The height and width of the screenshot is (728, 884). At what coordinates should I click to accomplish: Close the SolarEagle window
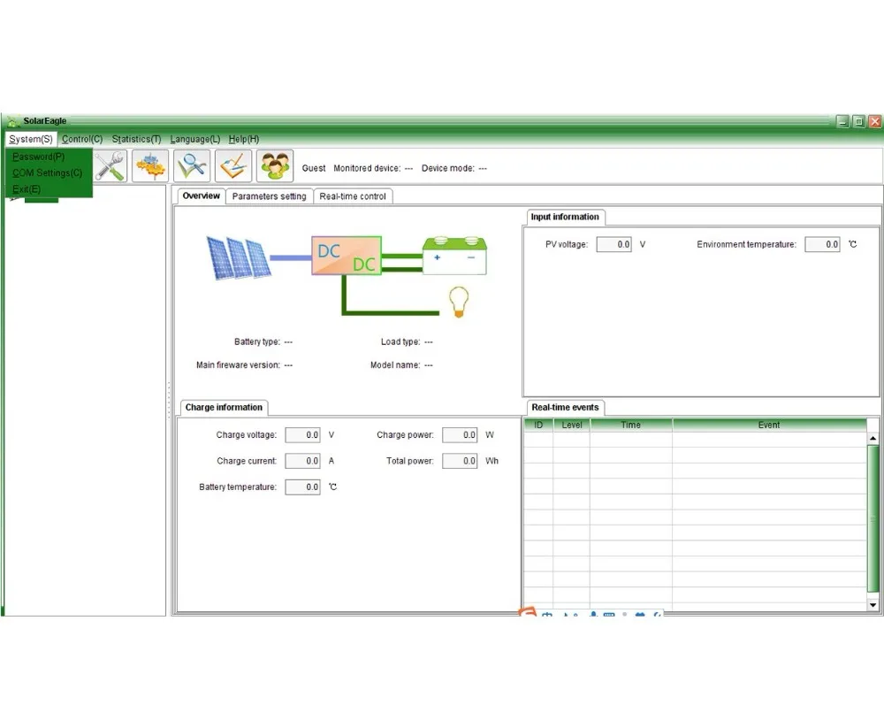coord(875,121)
